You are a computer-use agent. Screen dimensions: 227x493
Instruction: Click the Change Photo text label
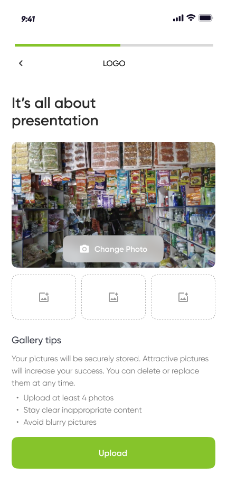[120, 249]
